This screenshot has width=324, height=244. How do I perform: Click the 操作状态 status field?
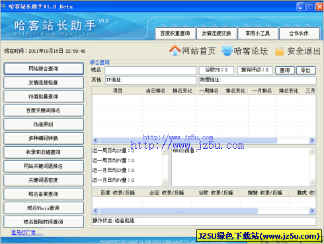204,221
